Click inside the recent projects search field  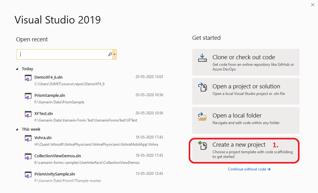pyautogui.click(x=63, y=54)
